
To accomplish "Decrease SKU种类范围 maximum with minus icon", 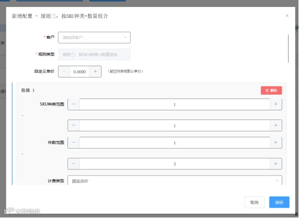I will pos(74,125).
